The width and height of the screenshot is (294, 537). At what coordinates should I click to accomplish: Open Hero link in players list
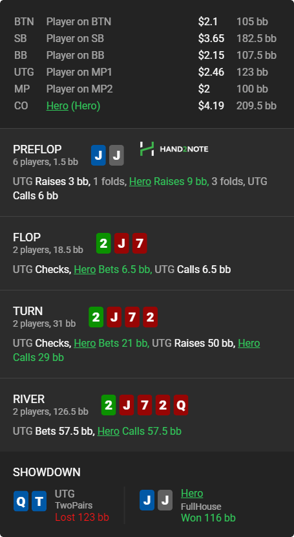coord(58,106)
